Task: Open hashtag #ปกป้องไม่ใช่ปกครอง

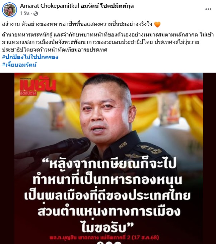Action: point(30,57)
